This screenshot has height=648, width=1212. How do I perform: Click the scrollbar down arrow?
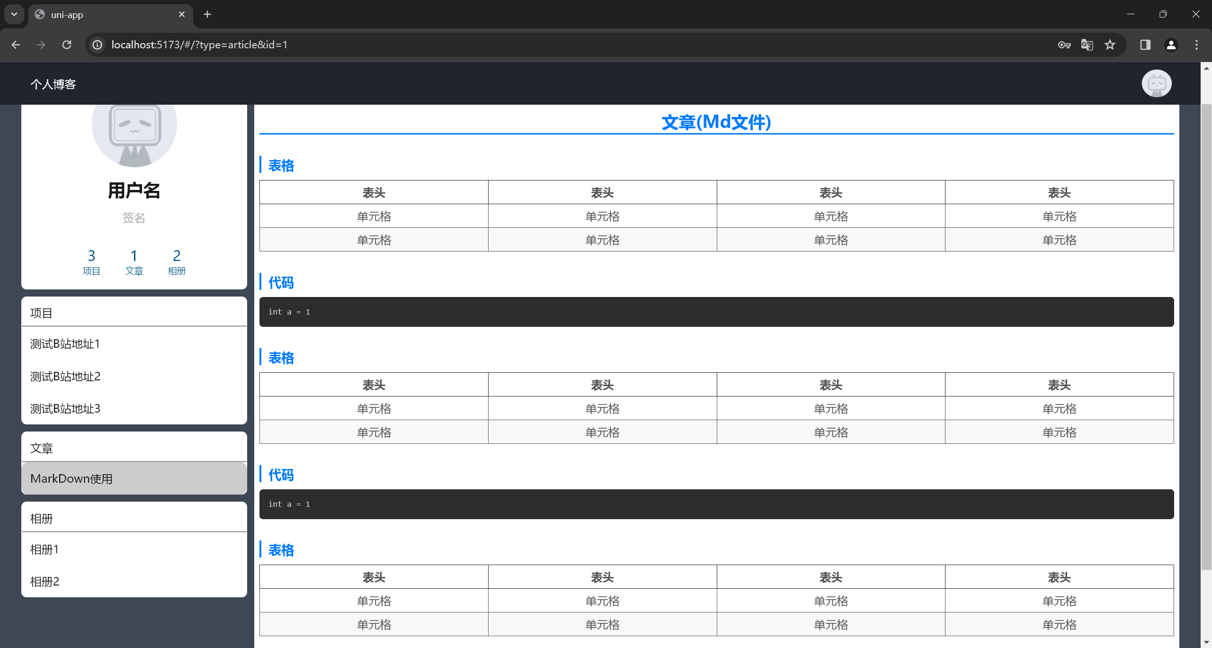click(1206, 643)
